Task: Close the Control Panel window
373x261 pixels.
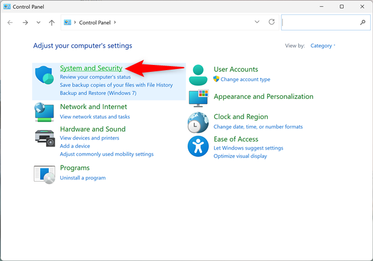Action: coord(362,7)
